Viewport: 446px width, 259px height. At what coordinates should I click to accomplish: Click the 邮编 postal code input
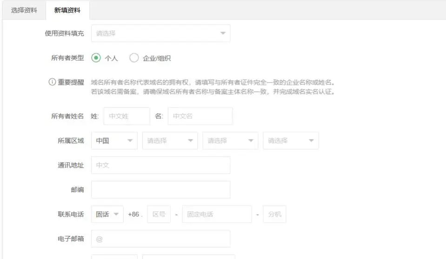[x=161, y=190]
